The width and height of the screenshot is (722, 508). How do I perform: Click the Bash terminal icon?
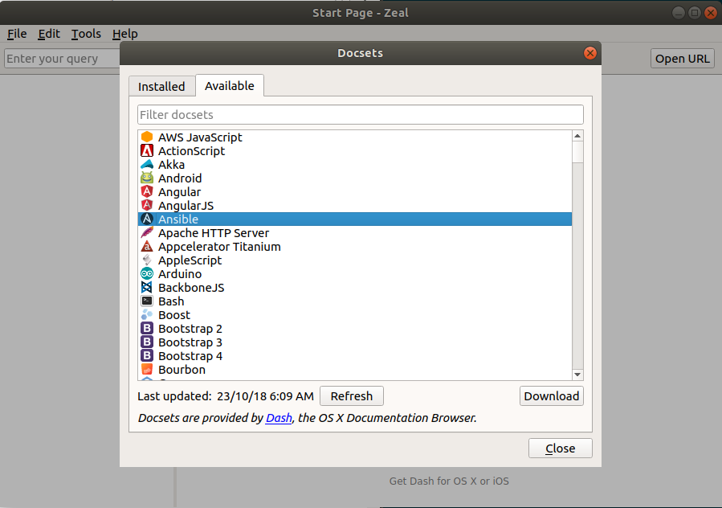[x=147, y=301]
